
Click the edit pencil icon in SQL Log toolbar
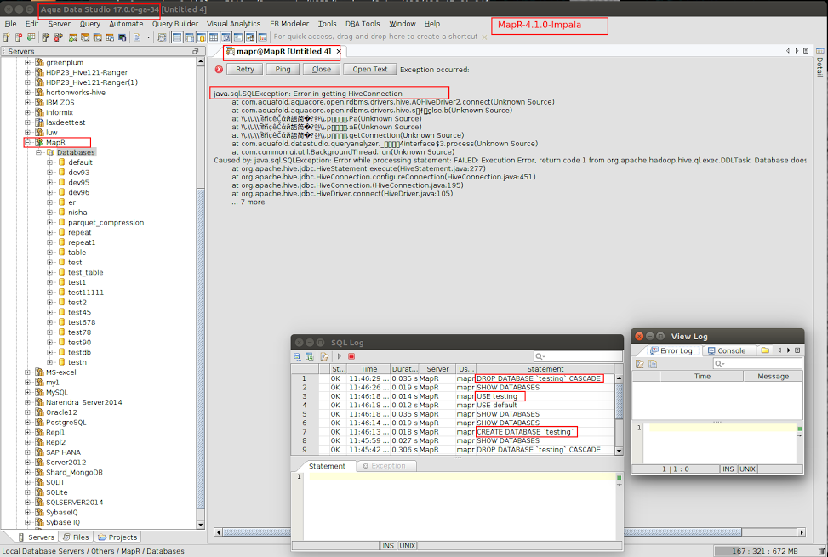click(324, 356)
